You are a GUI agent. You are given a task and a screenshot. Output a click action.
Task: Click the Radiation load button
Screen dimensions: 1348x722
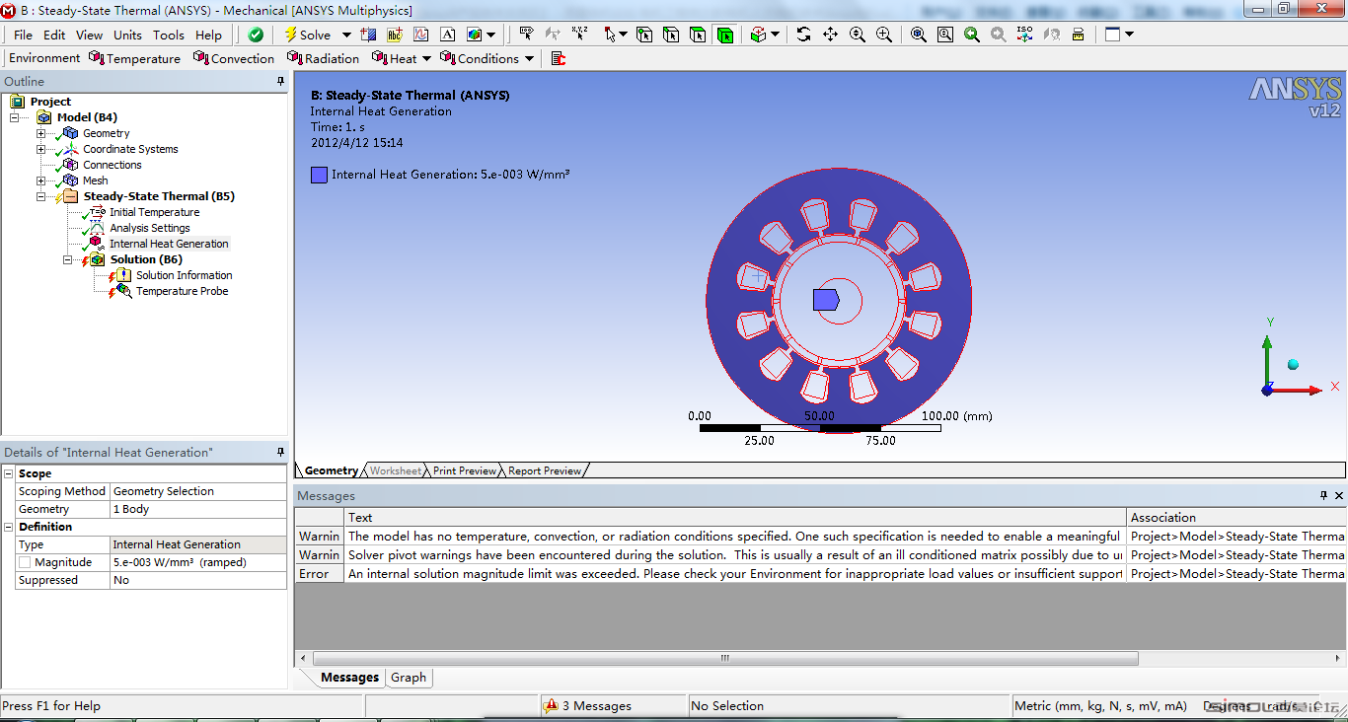point(323,58)
